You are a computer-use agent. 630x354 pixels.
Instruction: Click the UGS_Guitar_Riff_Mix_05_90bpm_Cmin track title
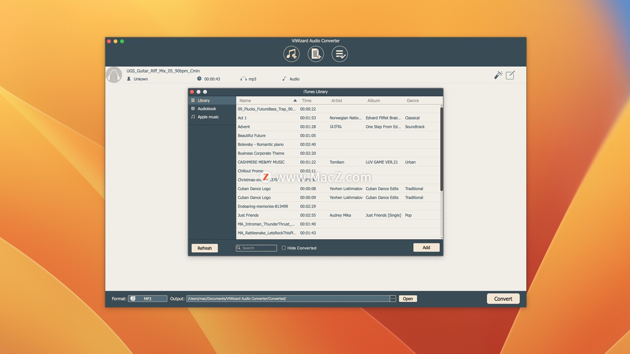163,71
